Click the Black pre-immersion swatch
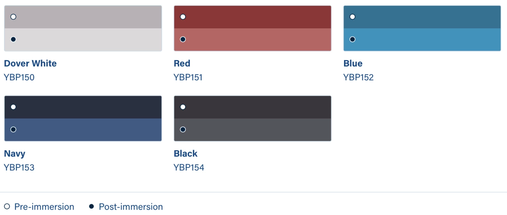Screen dimensions: 507x215 (x=252, y=107)
